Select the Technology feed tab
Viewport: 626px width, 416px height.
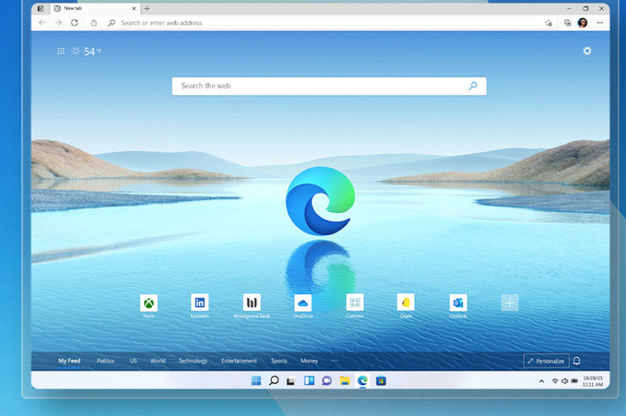click(193, 361)
